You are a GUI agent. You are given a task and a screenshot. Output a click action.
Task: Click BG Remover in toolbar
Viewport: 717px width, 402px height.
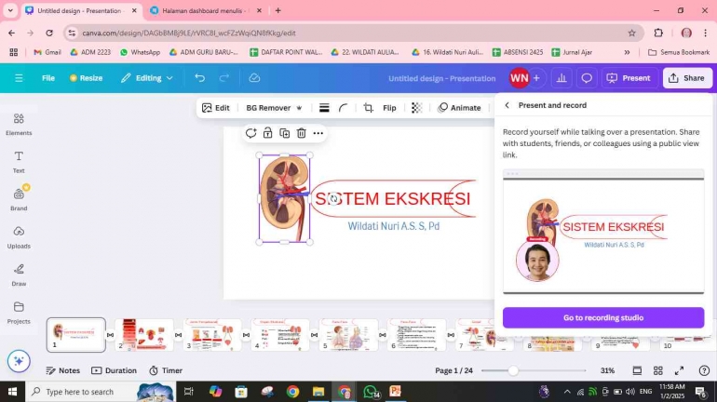click(x=274, y=108)
